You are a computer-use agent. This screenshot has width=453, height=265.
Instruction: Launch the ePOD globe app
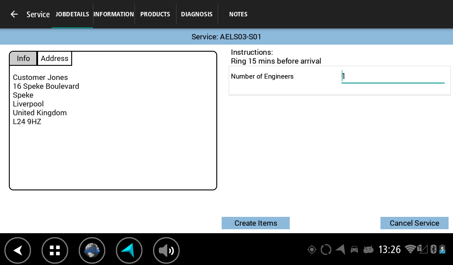point(92,250)
